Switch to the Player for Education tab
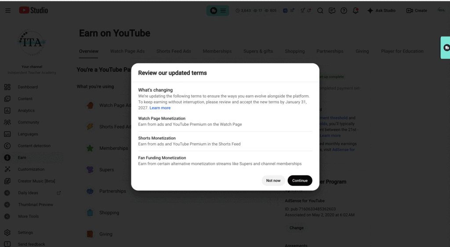Viewport: 450px width, 247px height. (402, 51)
